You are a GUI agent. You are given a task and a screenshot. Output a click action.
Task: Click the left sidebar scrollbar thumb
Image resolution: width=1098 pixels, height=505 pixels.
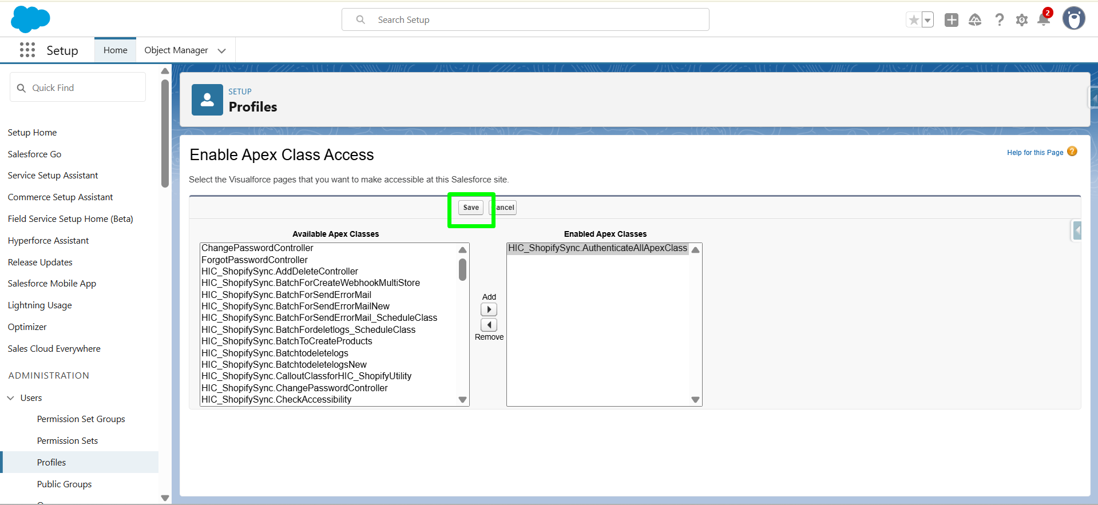165,133
